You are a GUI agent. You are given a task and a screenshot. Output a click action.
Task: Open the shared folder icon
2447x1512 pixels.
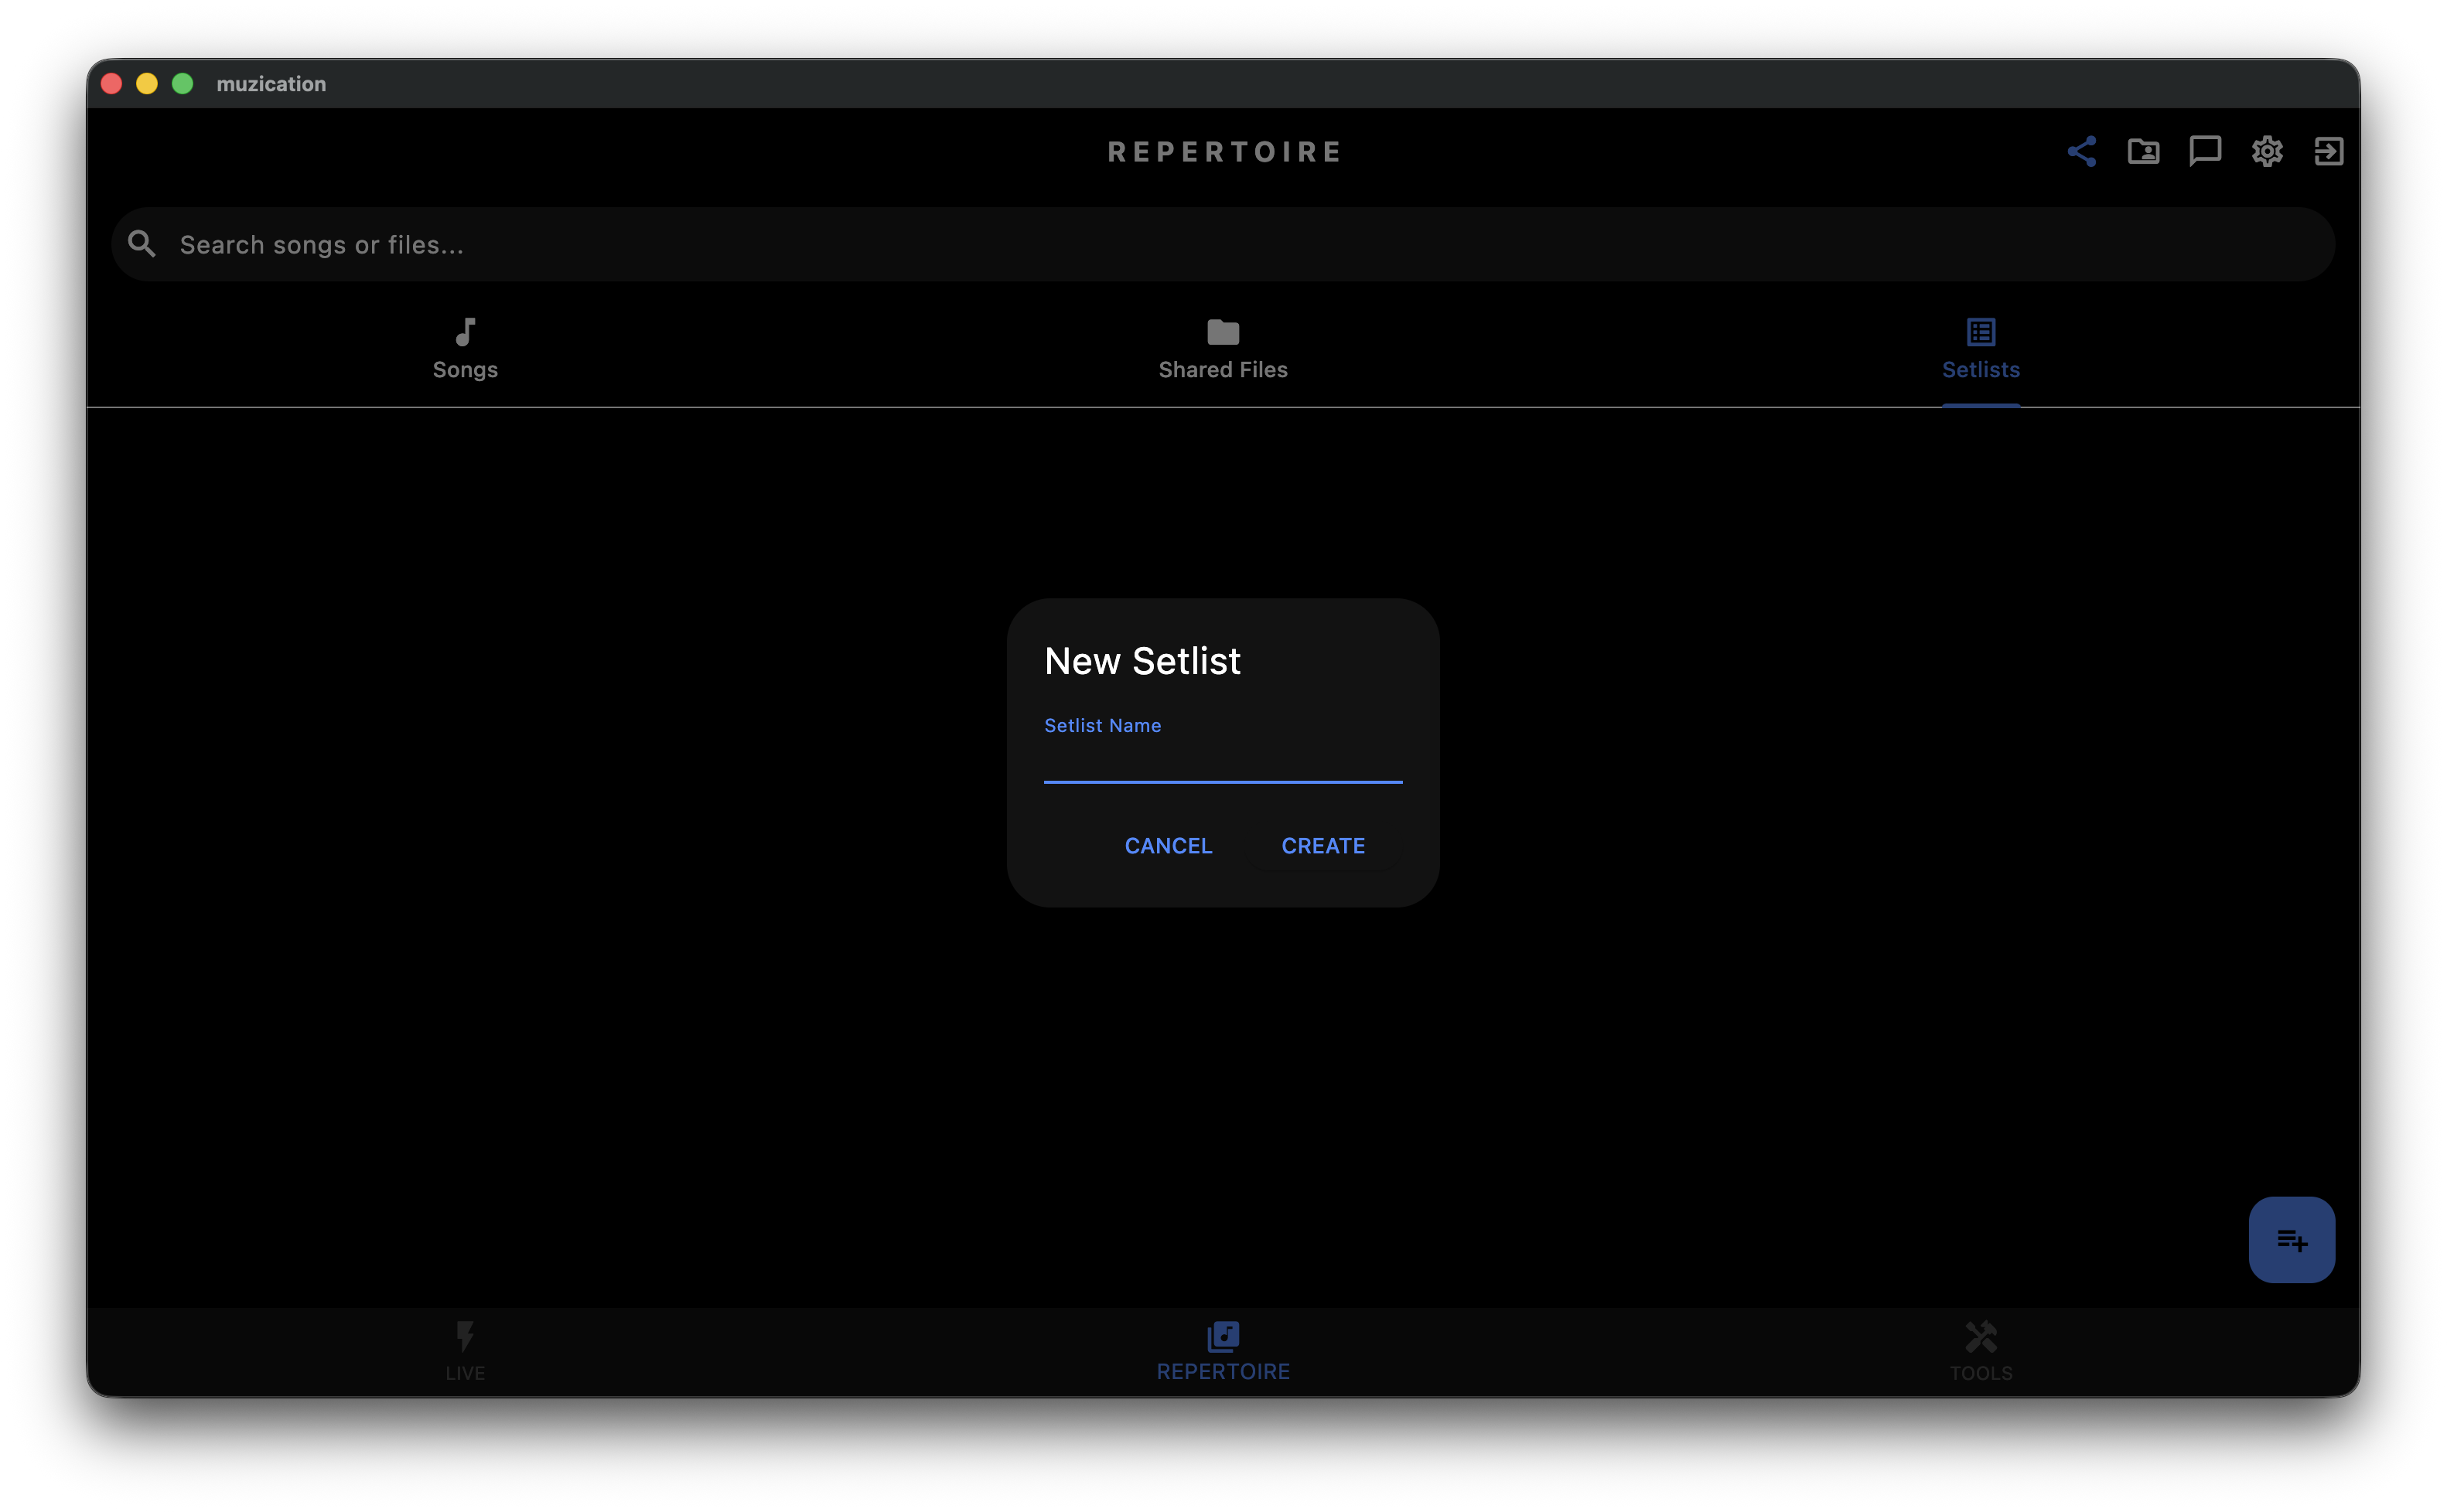2143,151
